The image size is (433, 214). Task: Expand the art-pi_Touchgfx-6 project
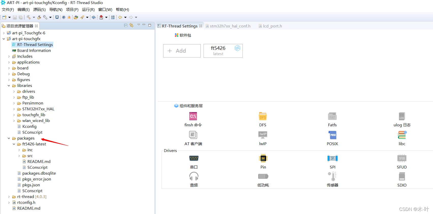tap(4, 33)
